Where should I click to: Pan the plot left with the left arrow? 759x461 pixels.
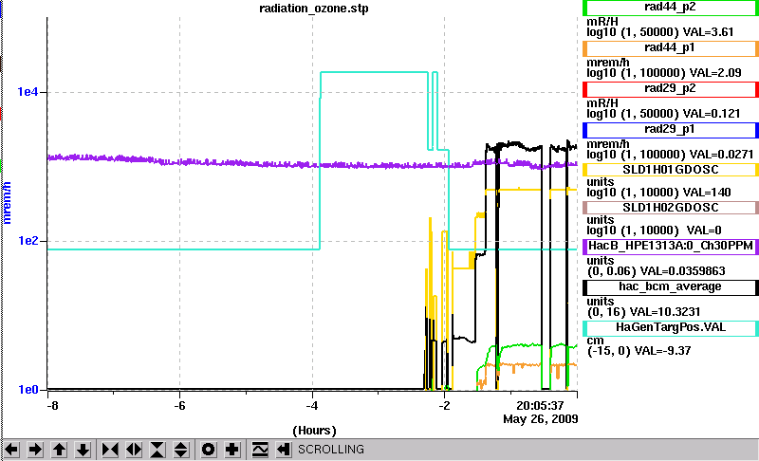11,450
